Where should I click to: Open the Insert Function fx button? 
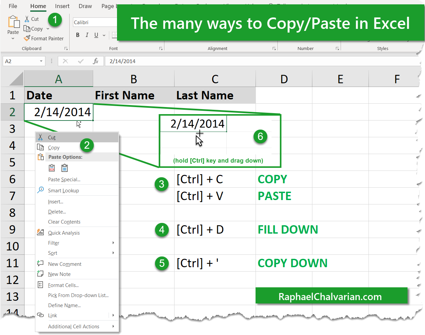click(96, 61)
